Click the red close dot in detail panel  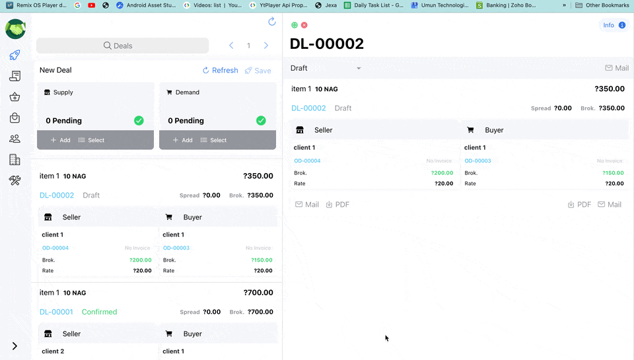point(304,25)
